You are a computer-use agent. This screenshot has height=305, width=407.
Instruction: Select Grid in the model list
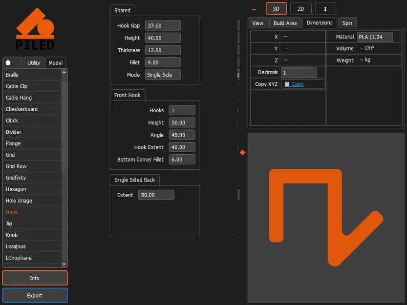[32, 155]
